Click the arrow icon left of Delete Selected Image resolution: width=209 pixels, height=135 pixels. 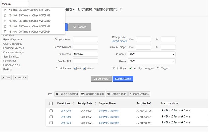point(50,94)
